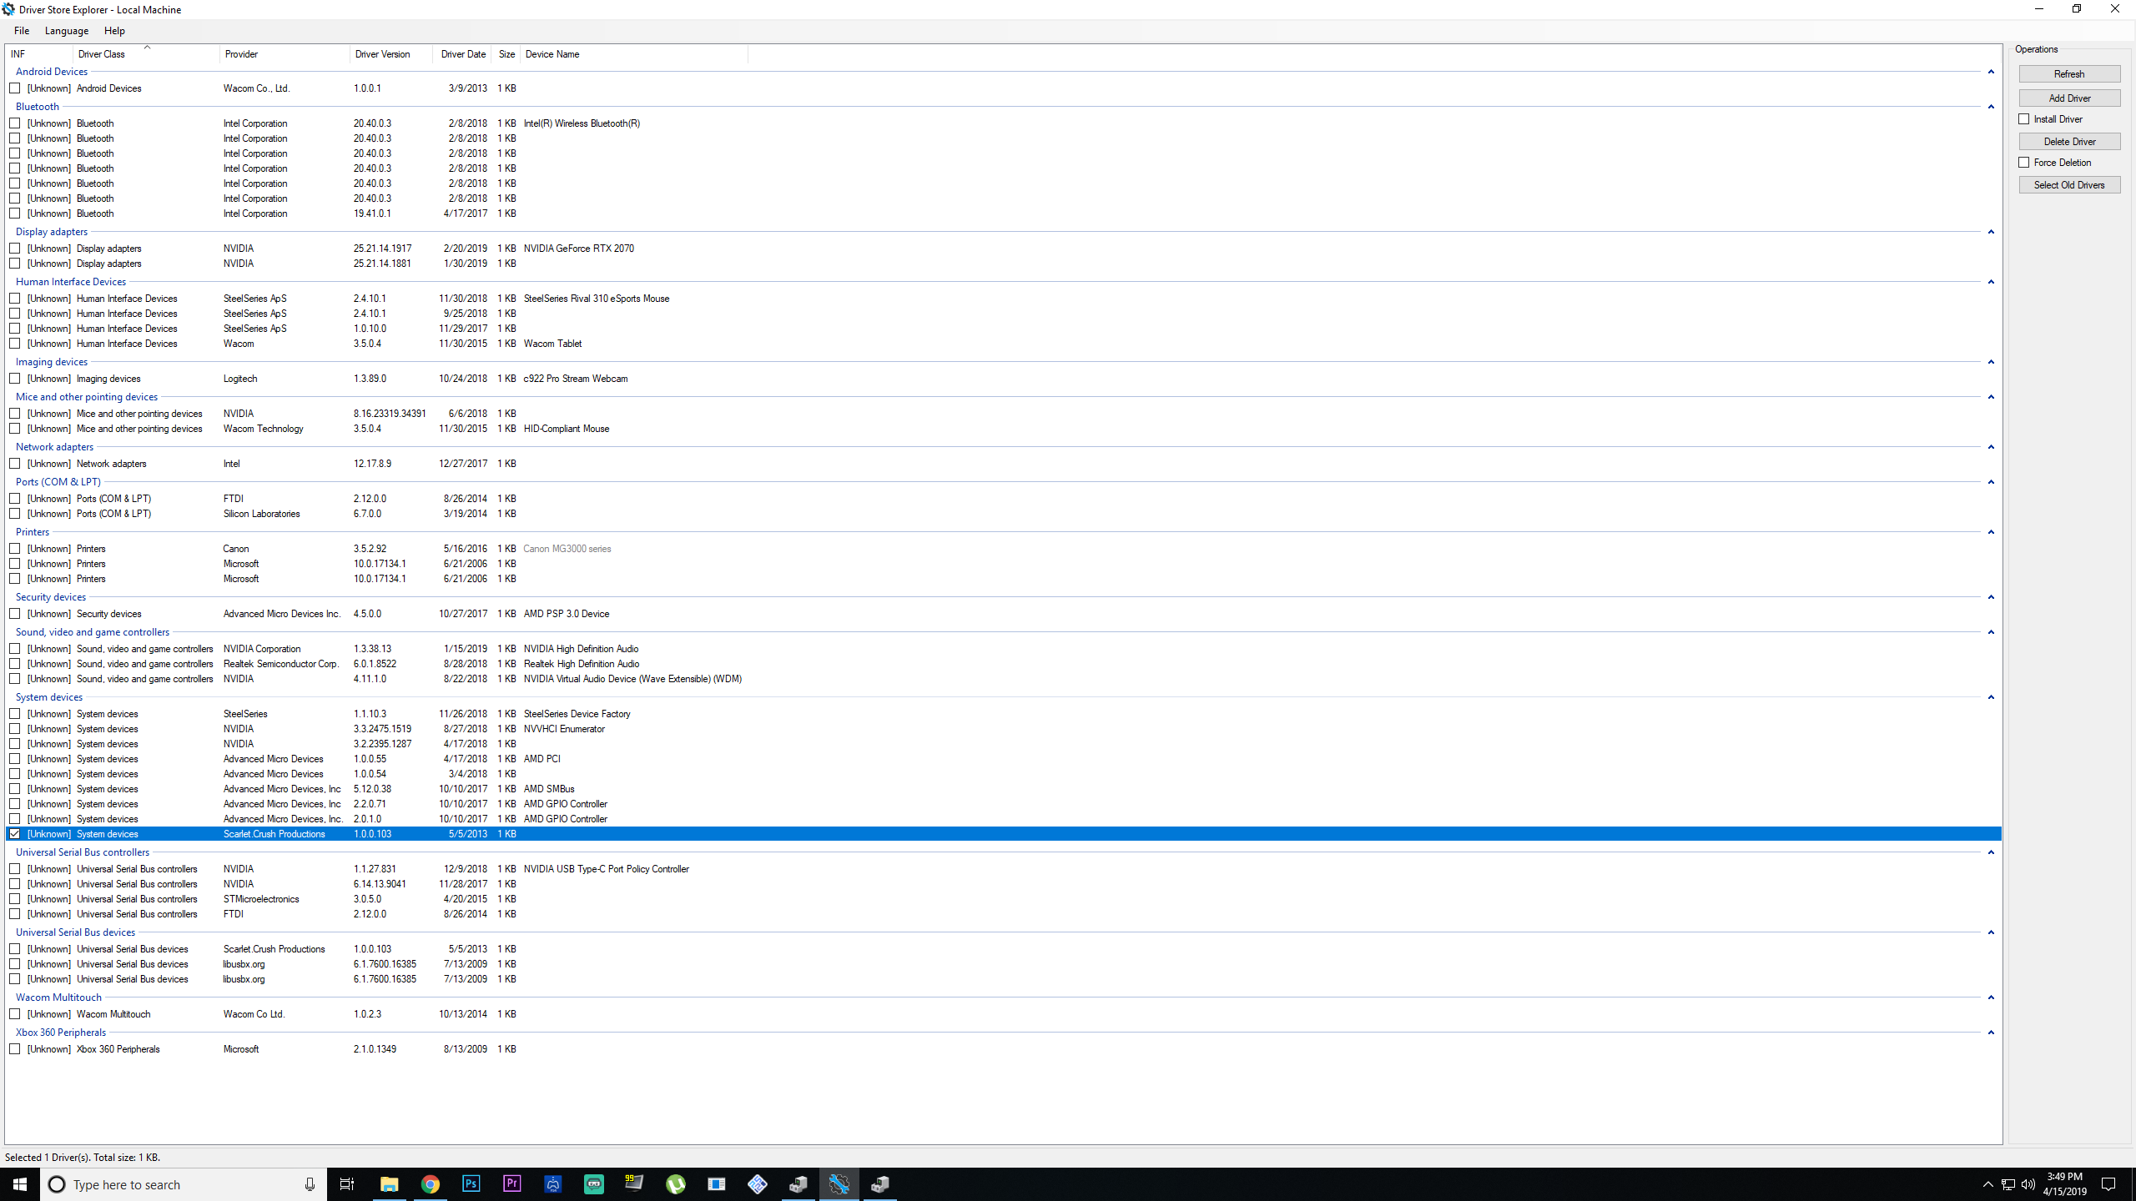Image resolution: width=2136 pixels, height=1201 pixels.
Task: Open the monitor icon showing 99 on taskbar
Action: (634, 1184)
